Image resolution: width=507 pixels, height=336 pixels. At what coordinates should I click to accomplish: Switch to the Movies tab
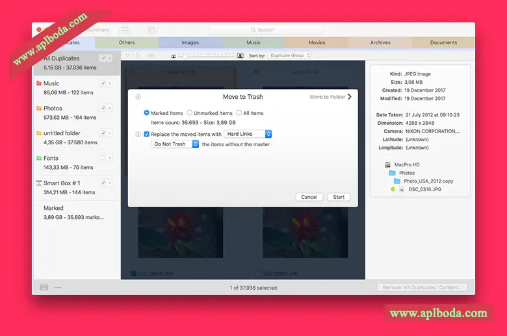[317, 43]
